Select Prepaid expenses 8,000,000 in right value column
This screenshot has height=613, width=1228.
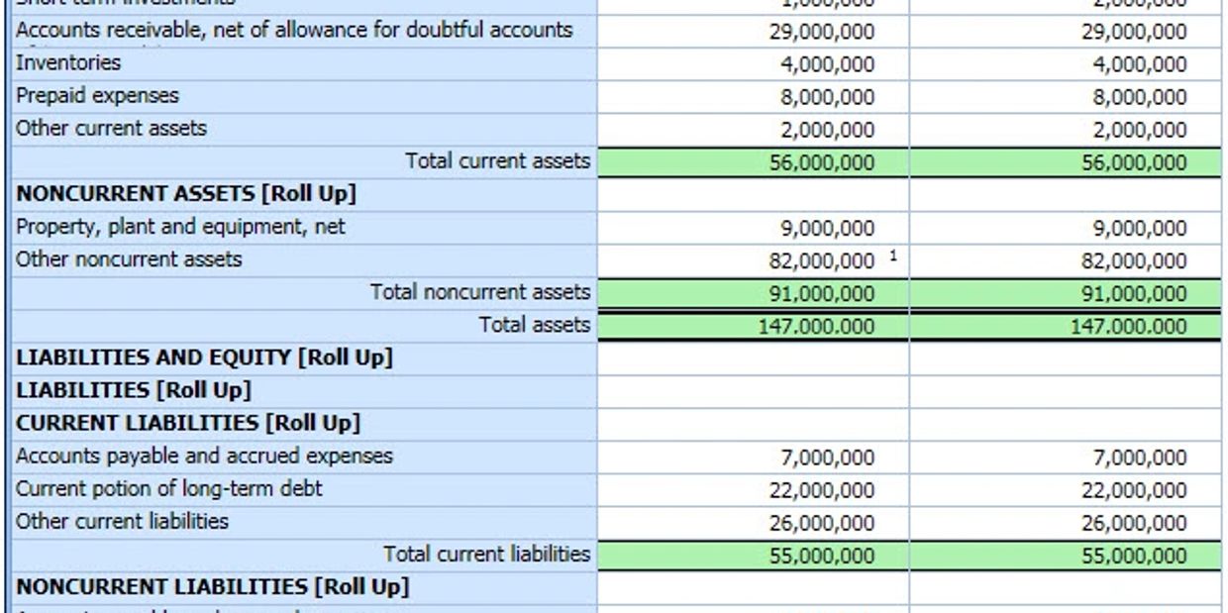(x=1066, y=97)
